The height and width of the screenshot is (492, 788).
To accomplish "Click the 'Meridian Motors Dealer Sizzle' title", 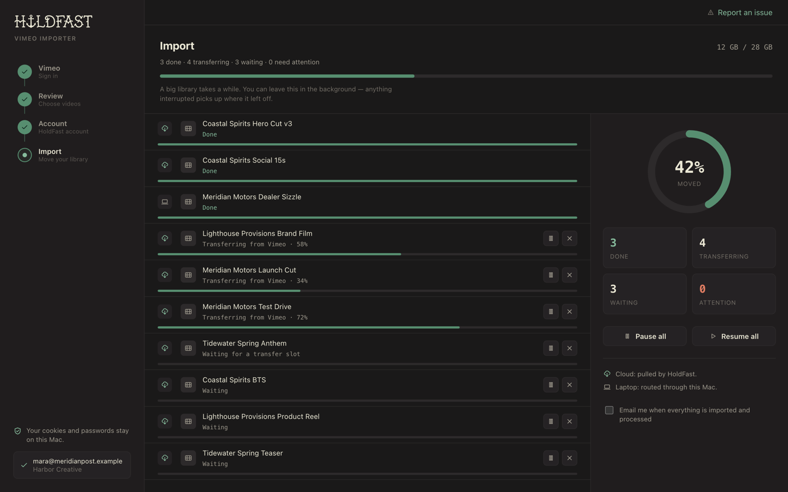I will [252, 197].
